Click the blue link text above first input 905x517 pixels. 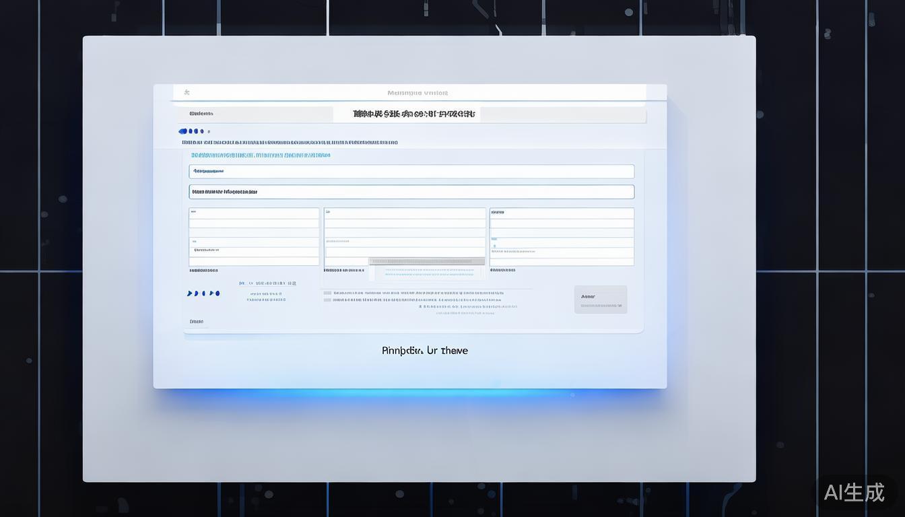click(261, 156)
